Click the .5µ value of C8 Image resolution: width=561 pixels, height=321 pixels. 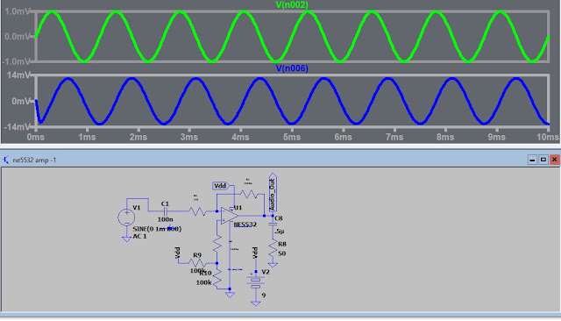point(280,232)
